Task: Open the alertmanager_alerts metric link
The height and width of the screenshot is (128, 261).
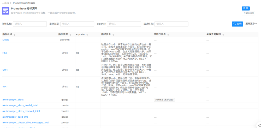Action: click(x=13, y=99)
